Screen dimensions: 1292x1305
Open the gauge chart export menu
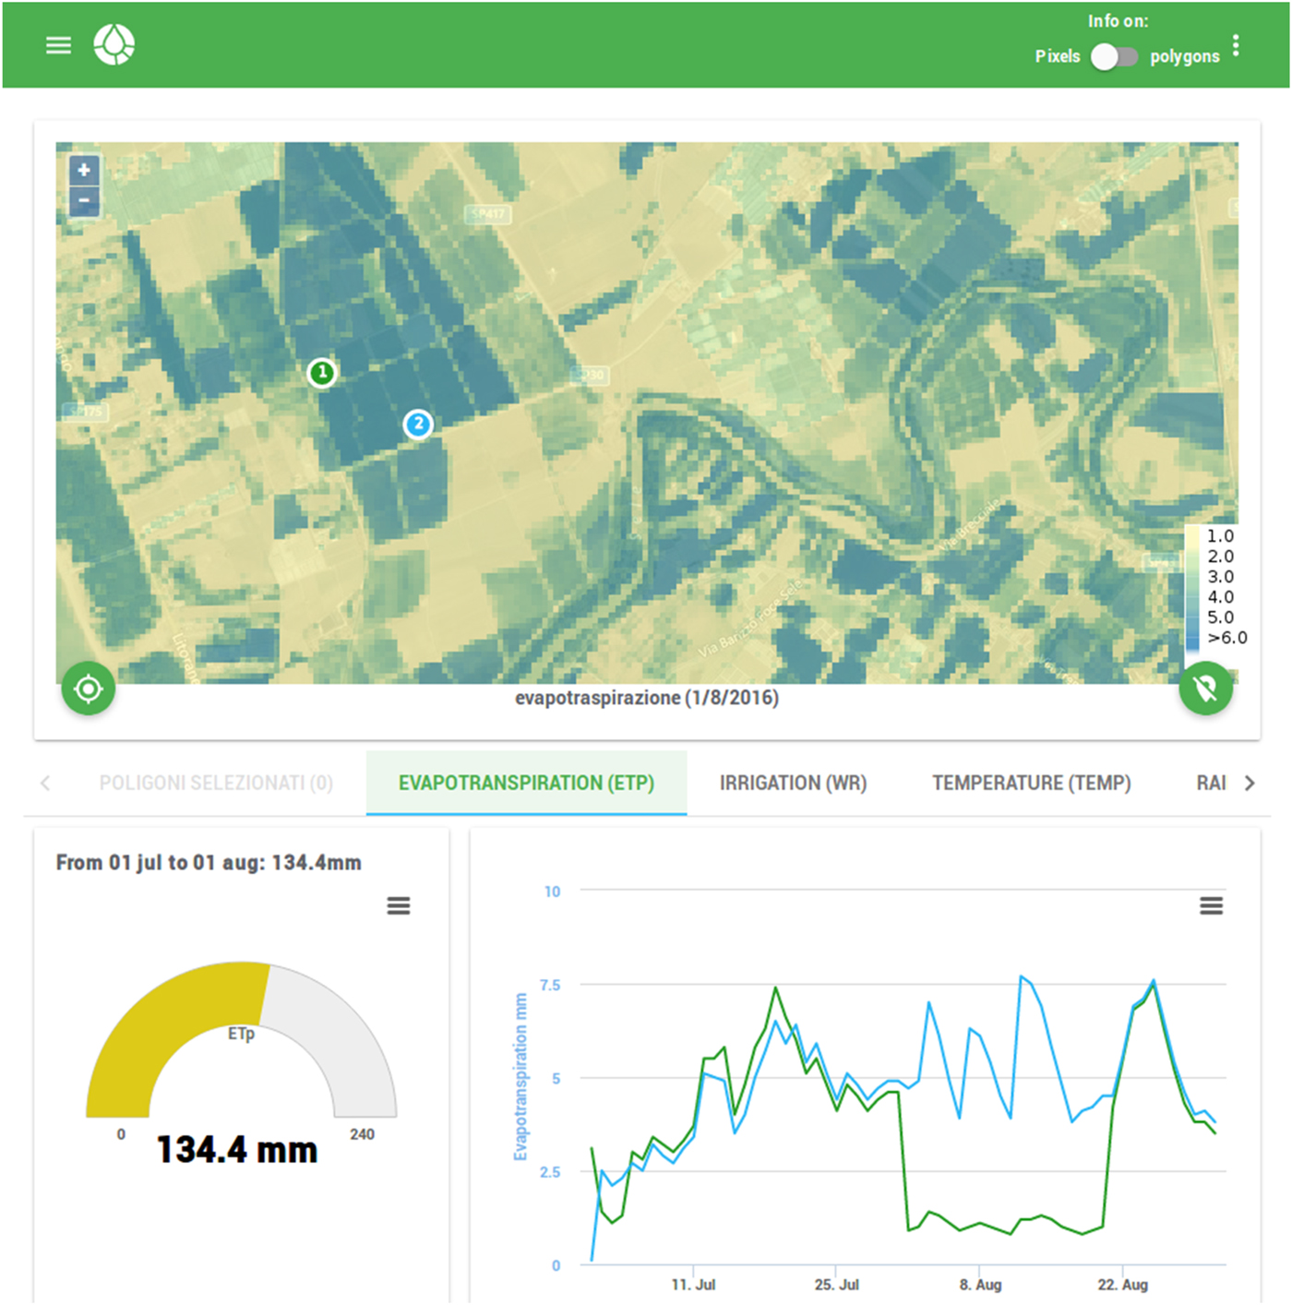[399, 905]
